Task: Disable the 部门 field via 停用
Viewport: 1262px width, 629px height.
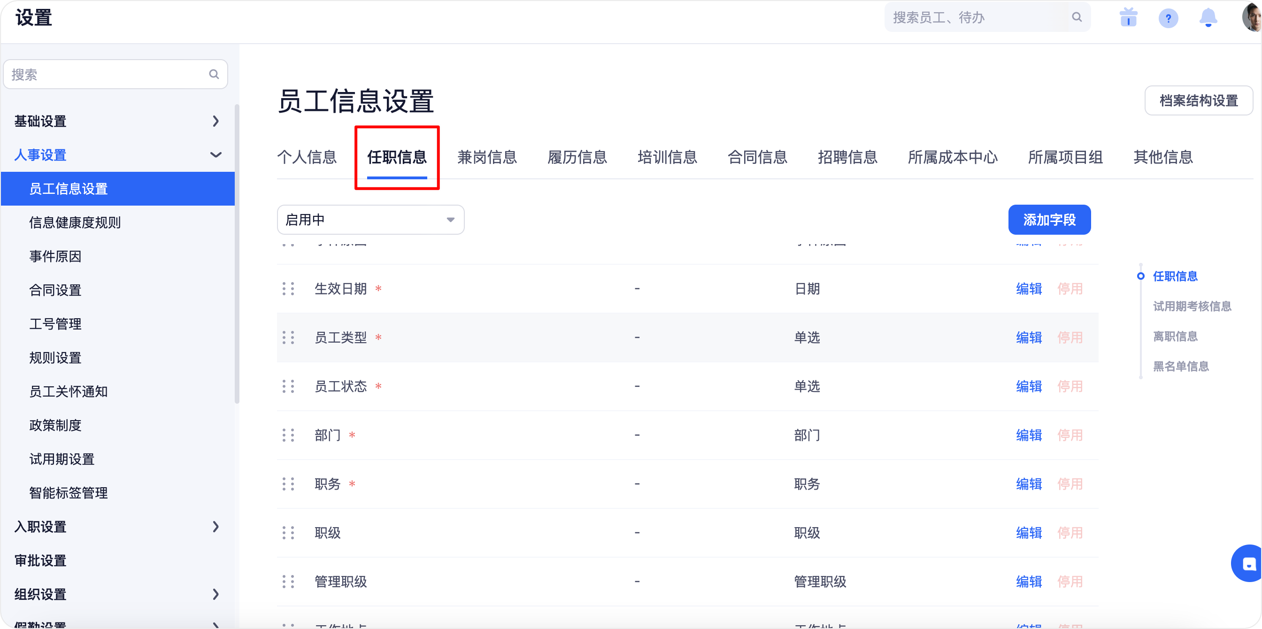Action: pyautogui.click(x=1070, y=436)
